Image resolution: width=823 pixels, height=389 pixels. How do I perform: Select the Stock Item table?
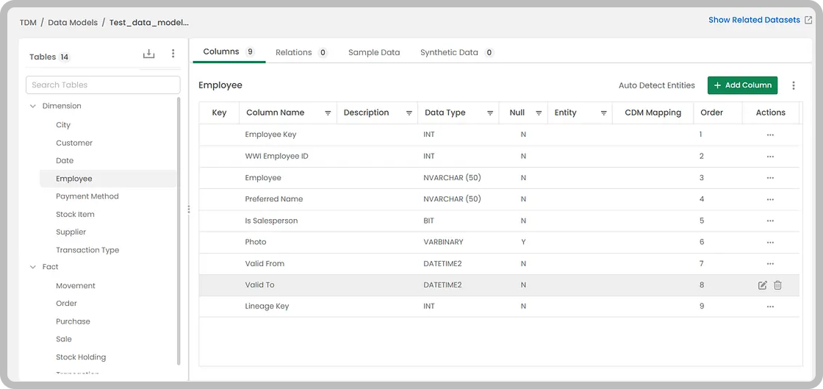[x=75, y=214]
